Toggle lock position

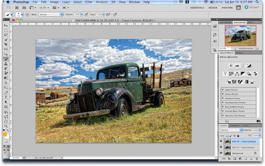(x=234, y=136)
